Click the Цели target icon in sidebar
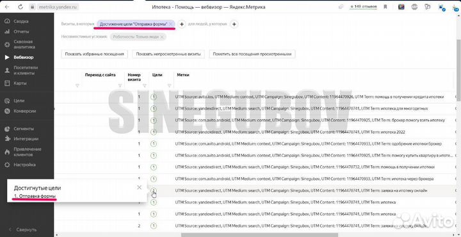This screenshot has width=461, height=237. click(7, 101)
